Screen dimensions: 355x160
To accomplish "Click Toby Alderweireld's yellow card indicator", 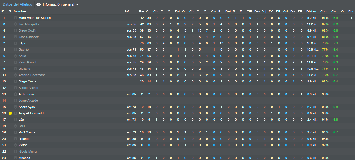I will point(10,113).
